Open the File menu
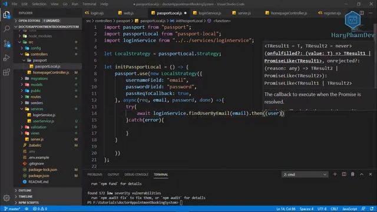This screenshot has height=212, width=377. click(x=14, y=4)
